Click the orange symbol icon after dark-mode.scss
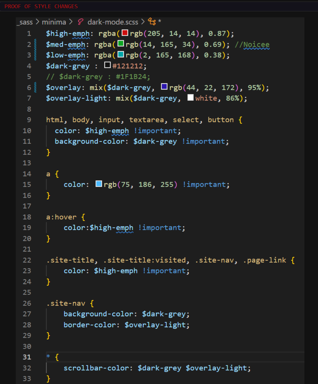The width and height of the screenshot is (318, 384). pos(152,22)
